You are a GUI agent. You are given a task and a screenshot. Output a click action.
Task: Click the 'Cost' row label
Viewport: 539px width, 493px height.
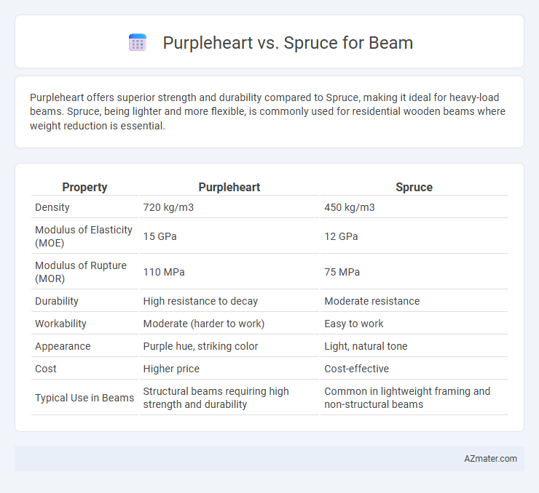[46, 369]
